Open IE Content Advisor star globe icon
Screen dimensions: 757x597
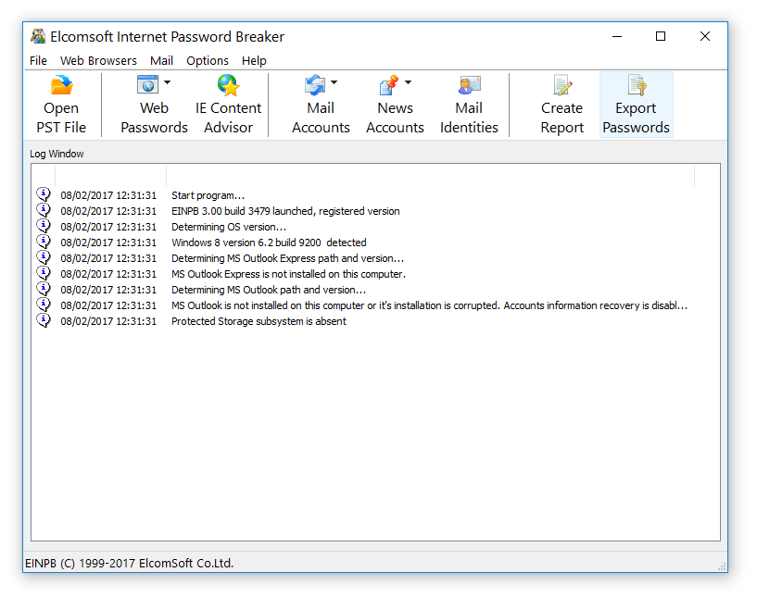pos(228,85)
